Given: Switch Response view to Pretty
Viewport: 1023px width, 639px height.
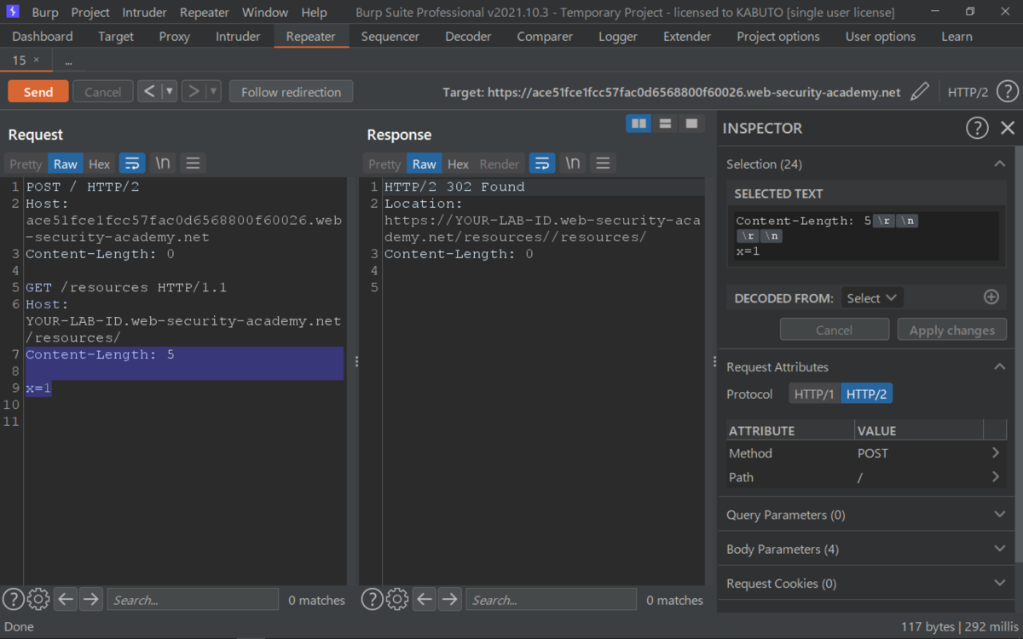Looking at the screenshot, I should 384,164.
